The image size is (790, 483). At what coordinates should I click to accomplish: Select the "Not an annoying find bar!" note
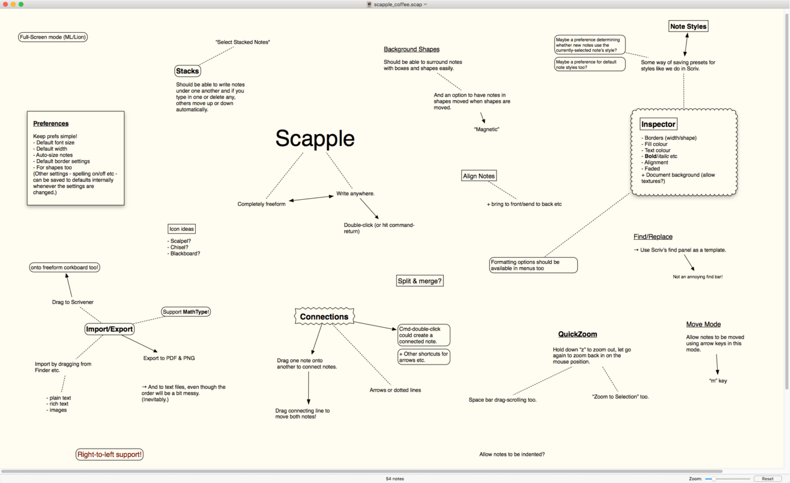tap(697, 277)
